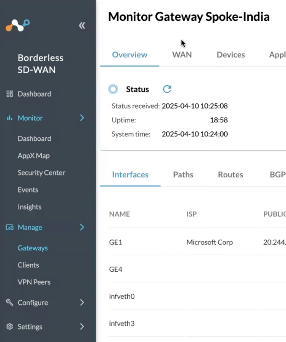Click the Monitor bar-chart icon
Viewport: 286px width, 342px height.
10,118
